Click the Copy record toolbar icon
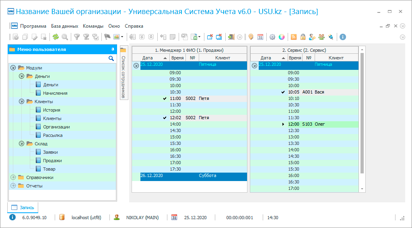 coord(25,37)
